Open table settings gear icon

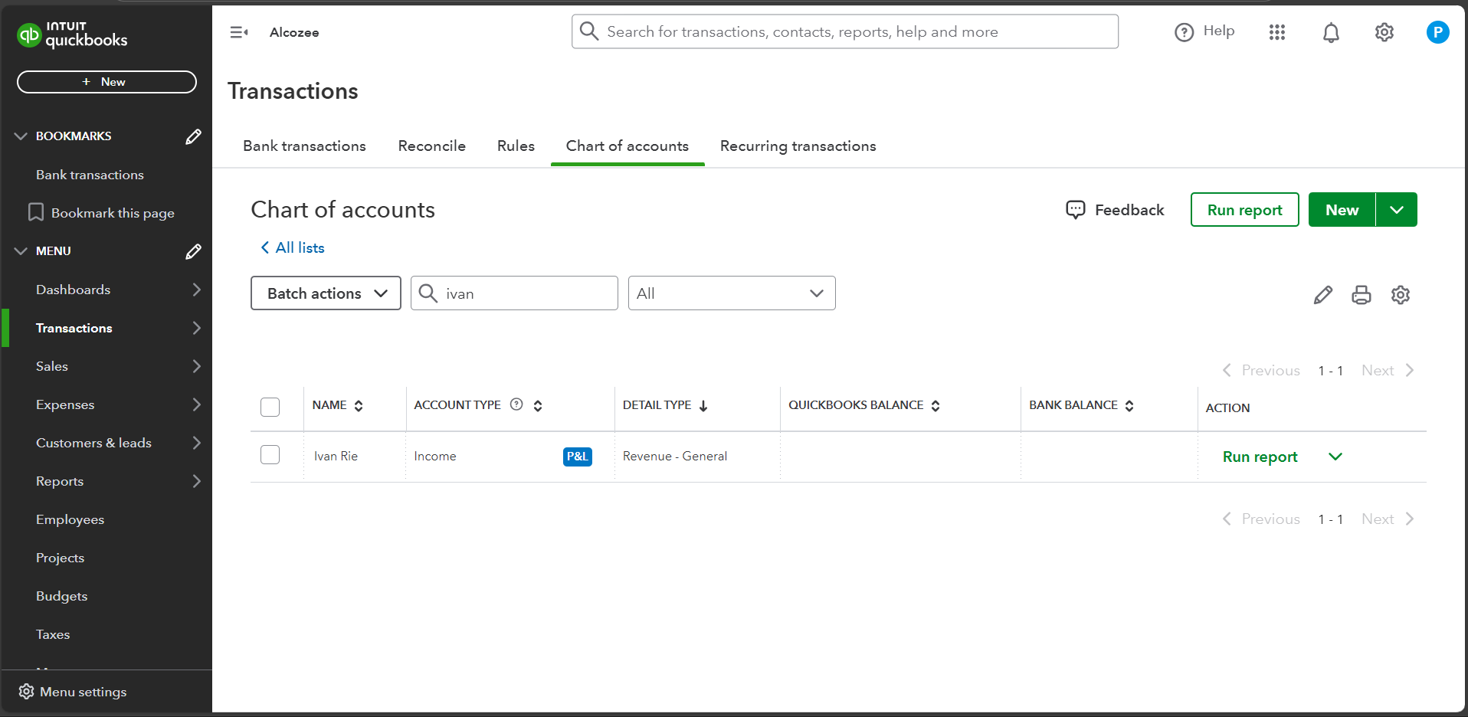tap(1400, 295)
